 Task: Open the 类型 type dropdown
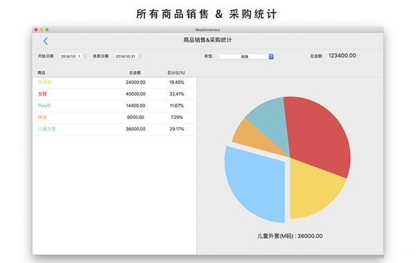tap(246, 57)
